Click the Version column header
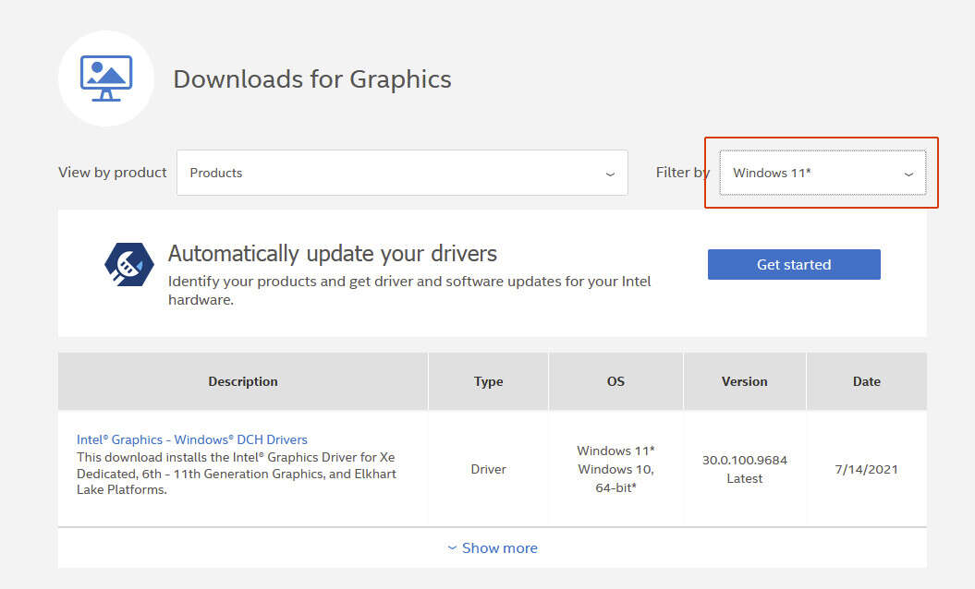Viewport: 975px width, 589px height. 745,381
